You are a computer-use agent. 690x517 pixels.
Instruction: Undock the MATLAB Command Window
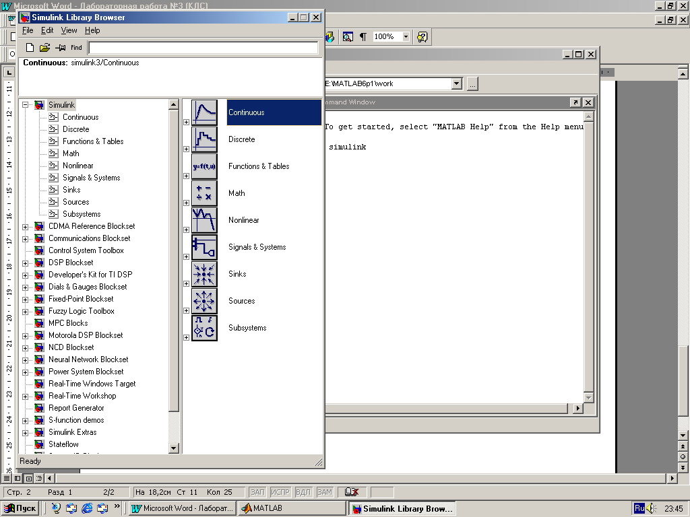tap(575, 102)
